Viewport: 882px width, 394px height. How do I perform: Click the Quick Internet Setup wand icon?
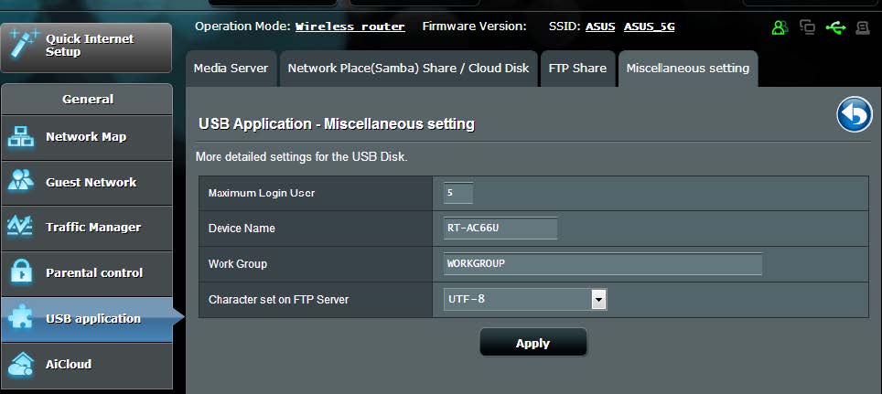[23, 44]
